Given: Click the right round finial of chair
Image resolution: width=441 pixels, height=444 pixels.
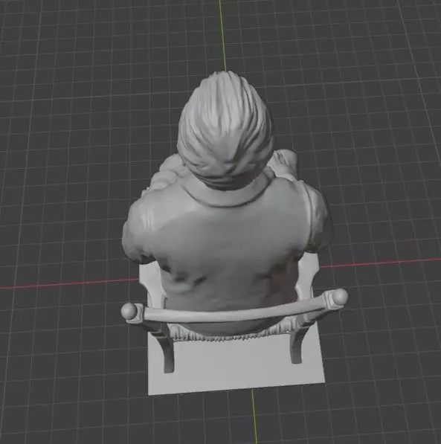Looking at the screenshot, I should [339, 297].
